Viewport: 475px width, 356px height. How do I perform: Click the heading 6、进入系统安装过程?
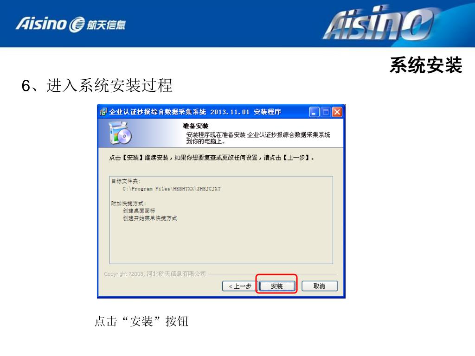pyautogui.click(x=97, y=85)
